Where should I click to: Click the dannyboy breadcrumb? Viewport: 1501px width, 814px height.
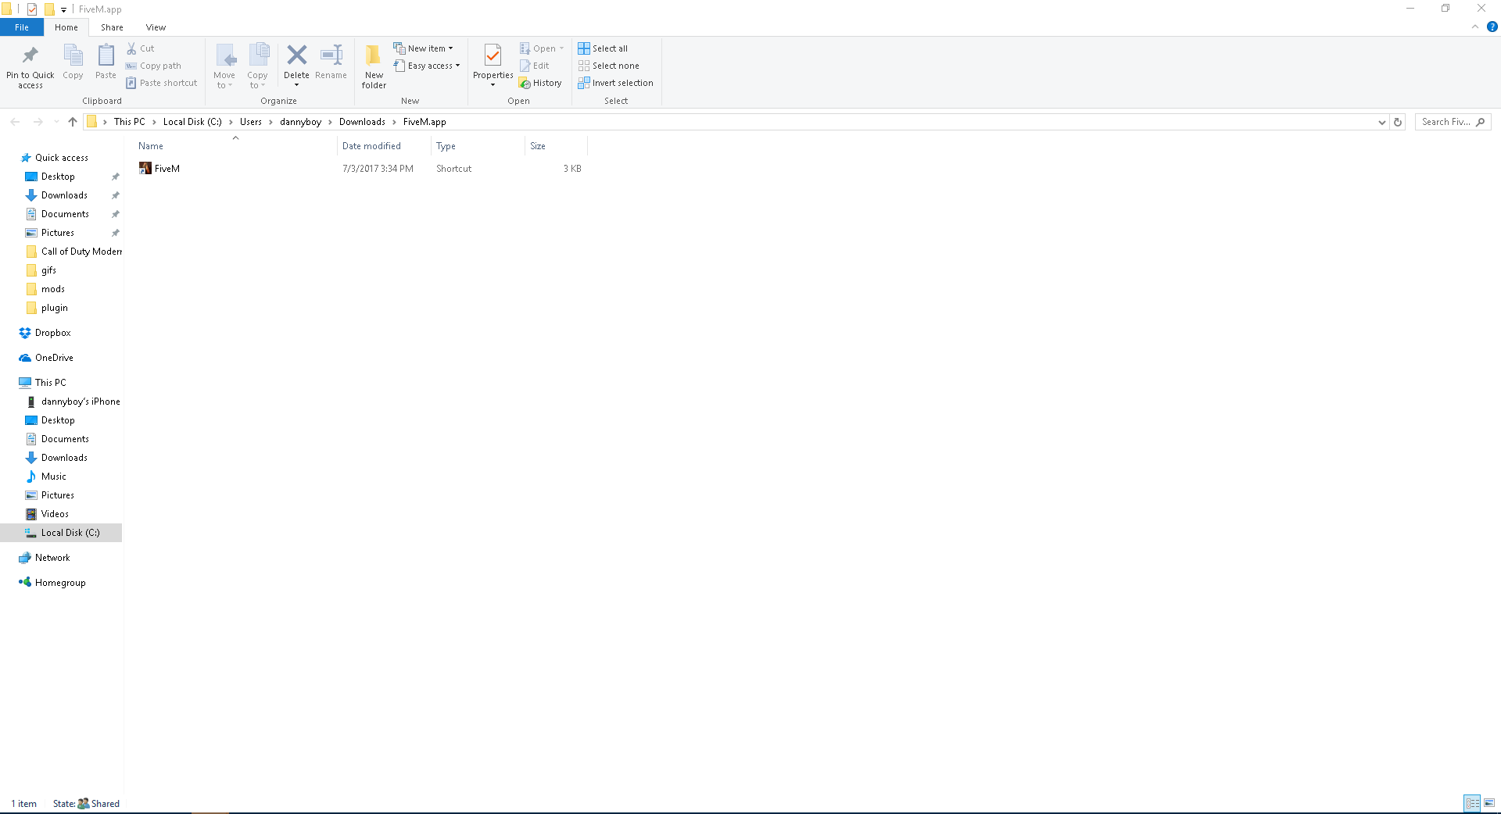tap(300, 122)
